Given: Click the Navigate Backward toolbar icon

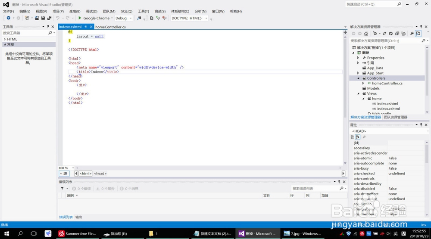Looking at the screenshot, I should point(9,18).
